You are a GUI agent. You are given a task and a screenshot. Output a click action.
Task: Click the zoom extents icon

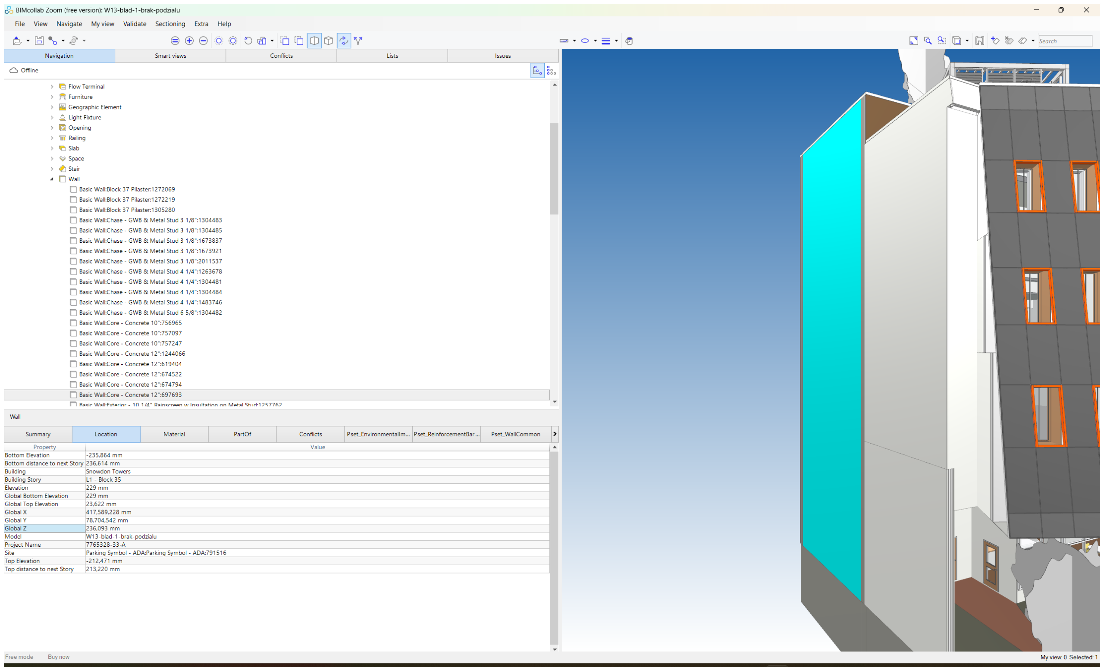point(913,41)
